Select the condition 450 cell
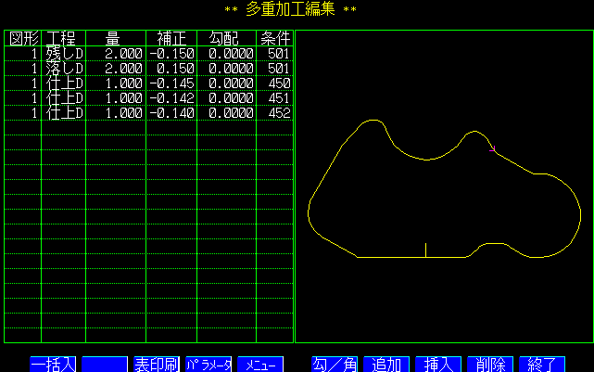 click(279, 83)
